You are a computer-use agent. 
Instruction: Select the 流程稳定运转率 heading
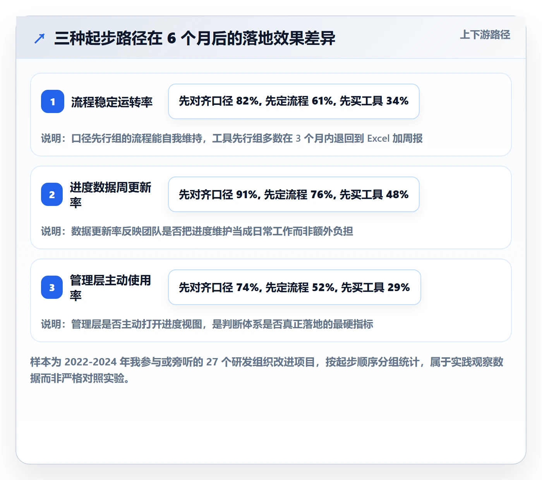pos(112,102)
